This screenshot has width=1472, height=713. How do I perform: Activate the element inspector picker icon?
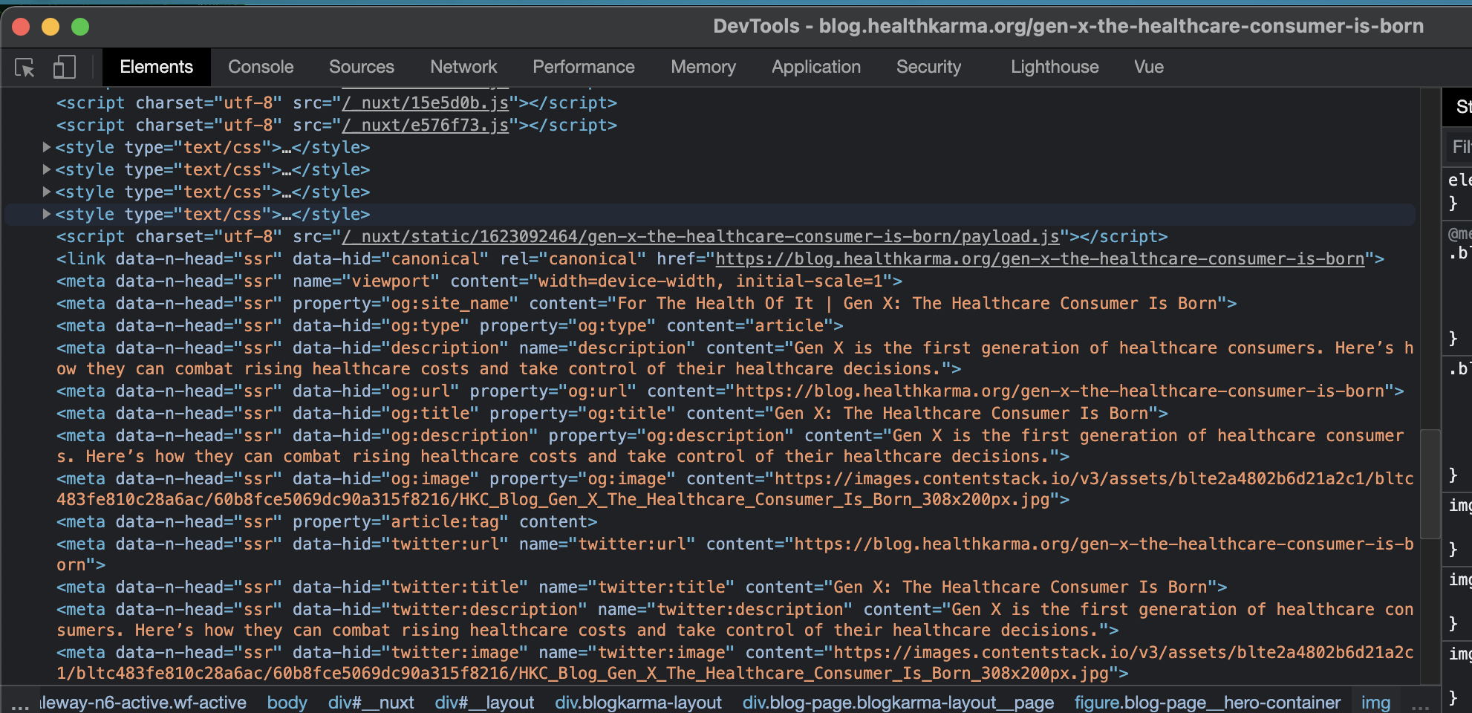(25, 68)
